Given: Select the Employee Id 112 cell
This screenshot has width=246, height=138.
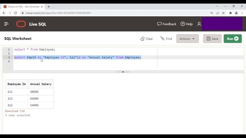Looking at the screenshot, I should pos(17,105).
